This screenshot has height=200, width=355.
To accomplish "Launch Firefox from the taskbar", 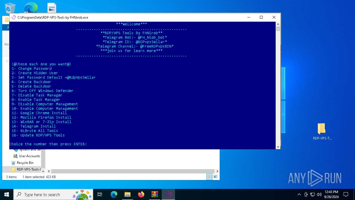I will tap(141, 194).
